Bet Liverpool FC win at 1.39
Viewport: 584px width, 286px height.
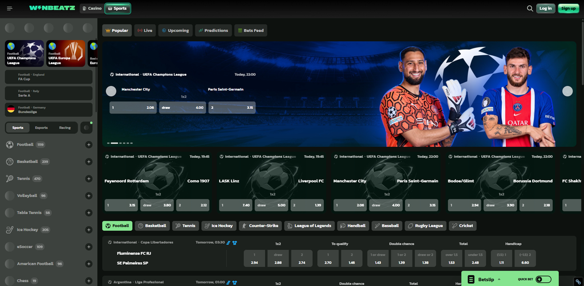point(307,205)
